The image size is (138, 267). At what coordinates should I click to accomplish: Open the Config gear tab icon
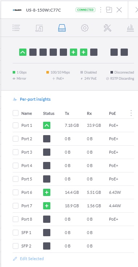(85, 28)
